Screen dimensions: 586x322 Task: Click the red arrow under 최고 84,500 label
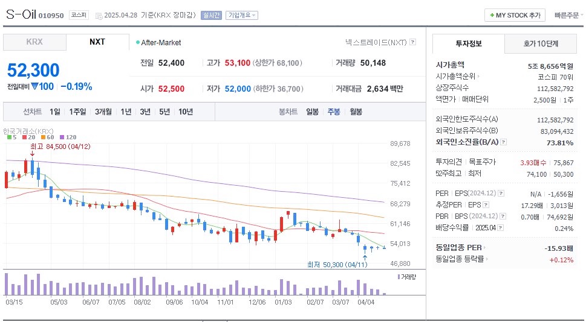(x=32, y=154)
